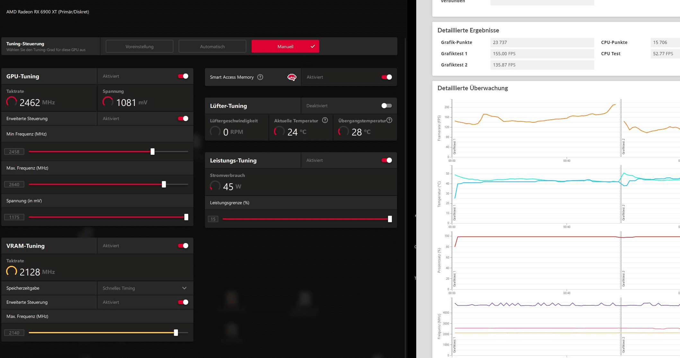The height and width of the screenshot is (358, 680).
Task: Click the Lüftergeschwindigkeit gauge icon
Action: coord(215,132)
